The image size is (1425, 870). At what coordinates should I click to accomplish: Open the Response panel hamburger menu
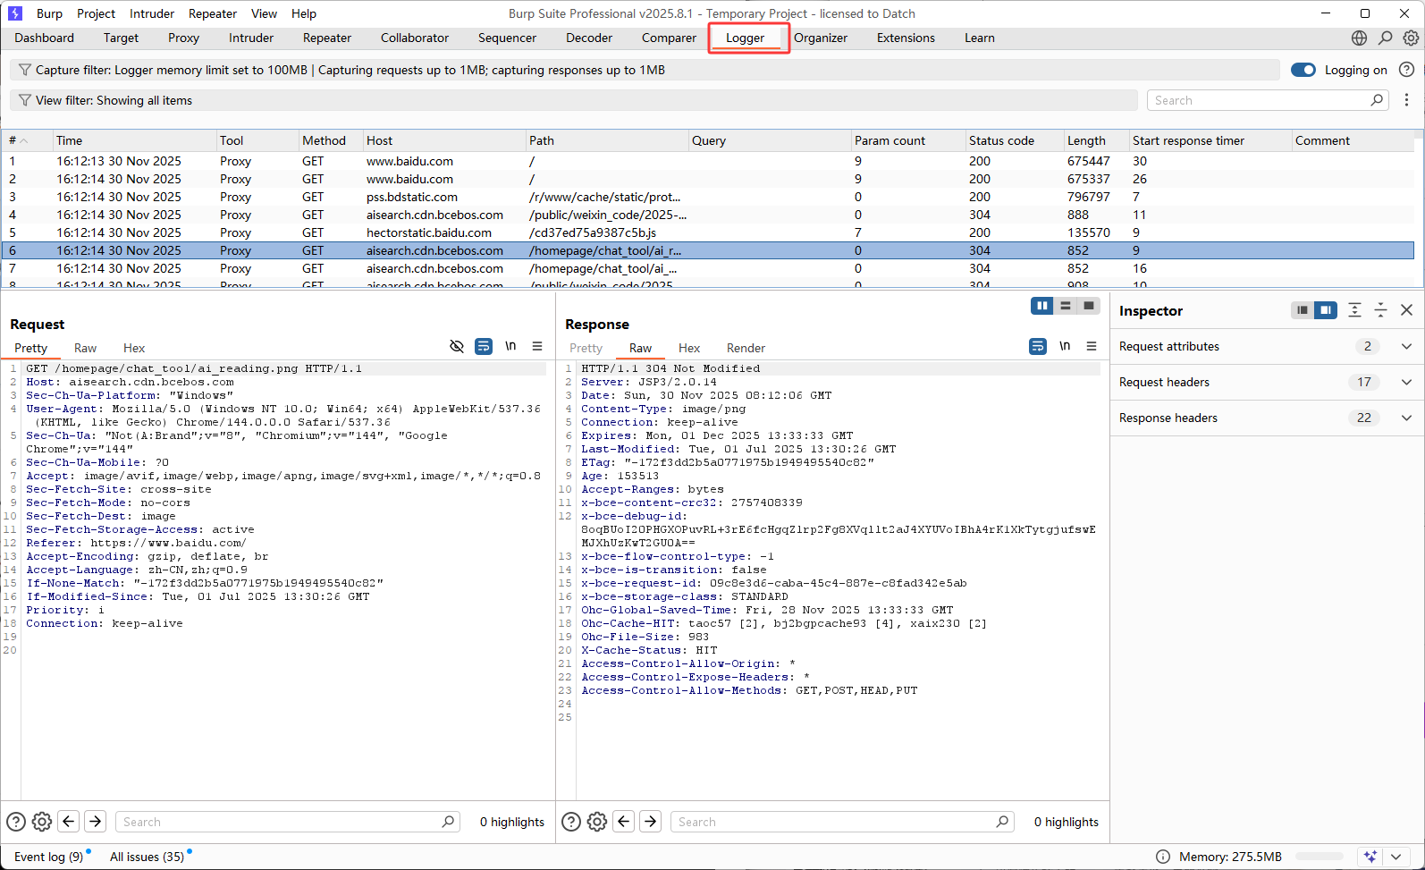(x=1092, y=346)
